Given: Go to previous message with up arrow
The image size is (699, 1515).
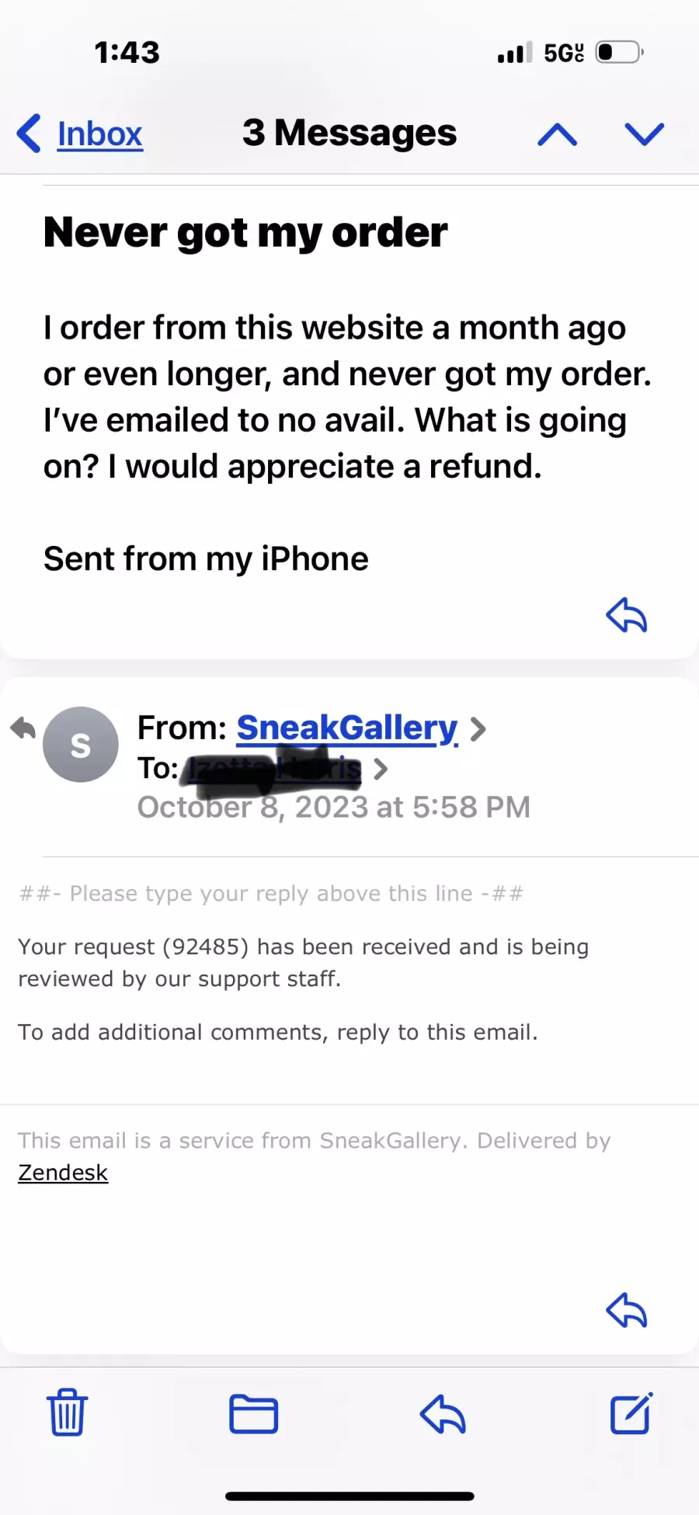Looking at the screenshot, I should pos(557,134).
